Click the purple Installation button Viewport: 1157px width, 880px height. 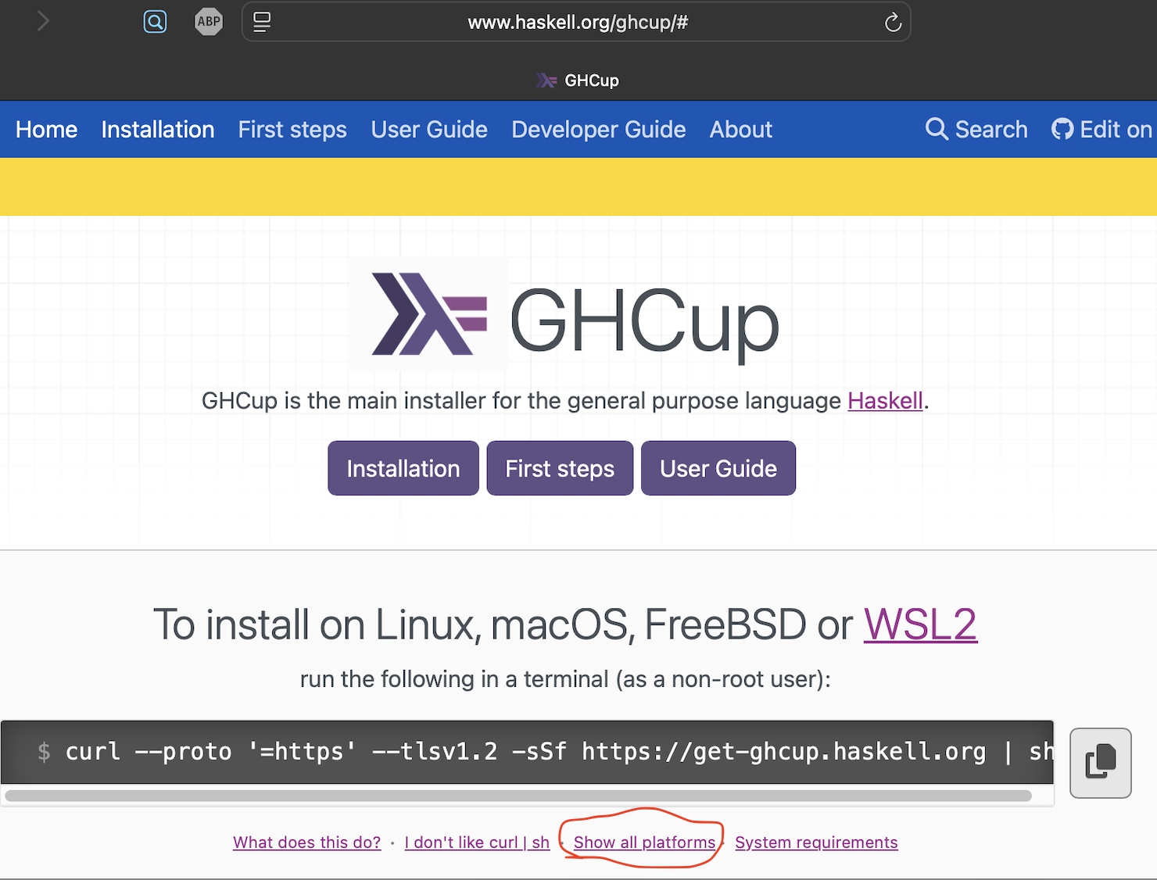(x=403, y=468)
